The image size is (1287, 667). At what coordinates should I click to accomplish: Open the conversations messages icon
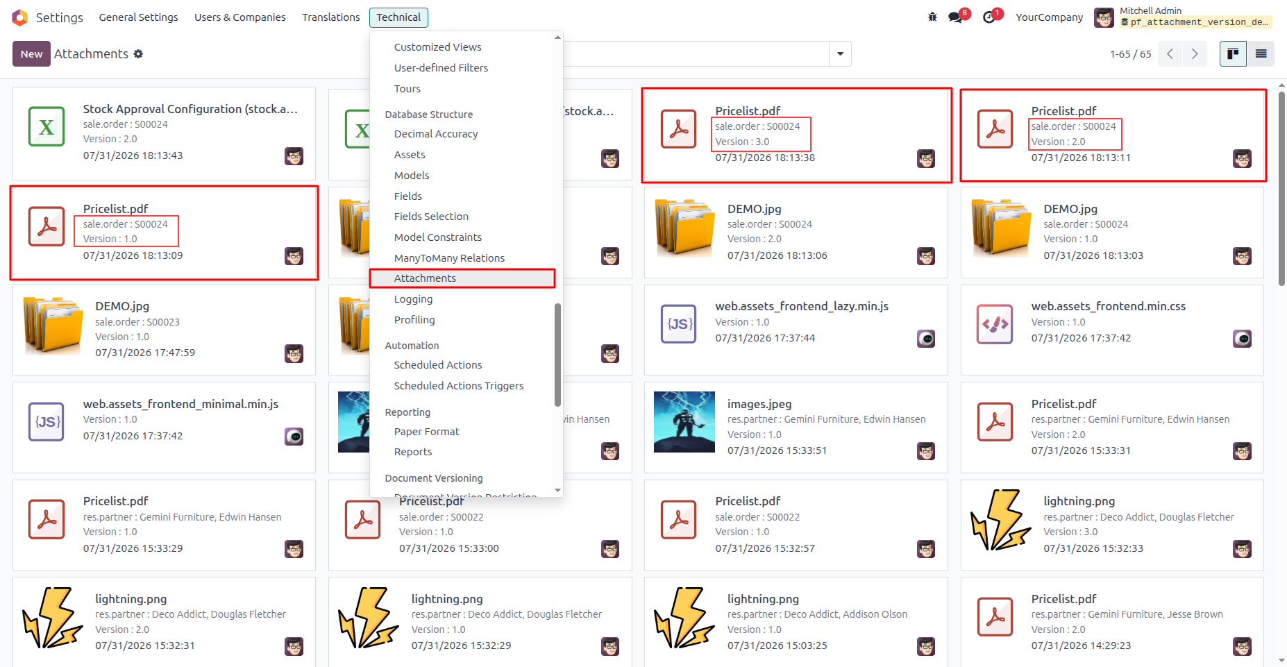(956, 17)
